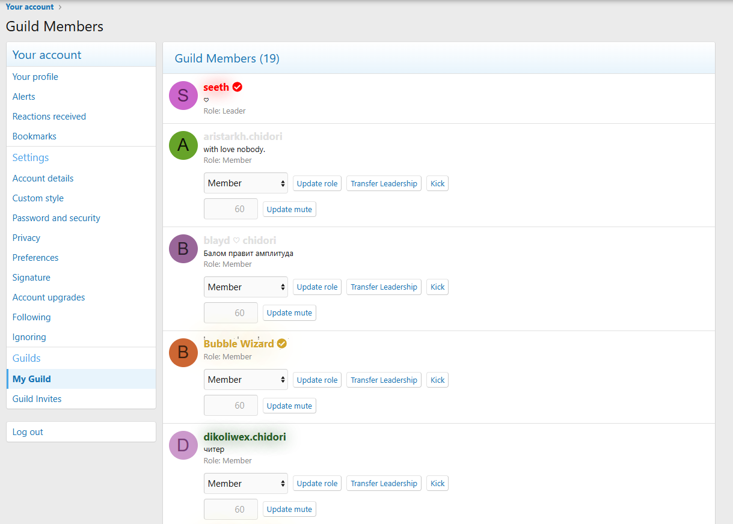Click red verified badge next to seeth

pos(238,87)
